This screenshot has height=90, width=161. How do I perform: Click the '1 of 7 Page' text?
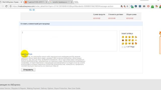tap(130, 47)
